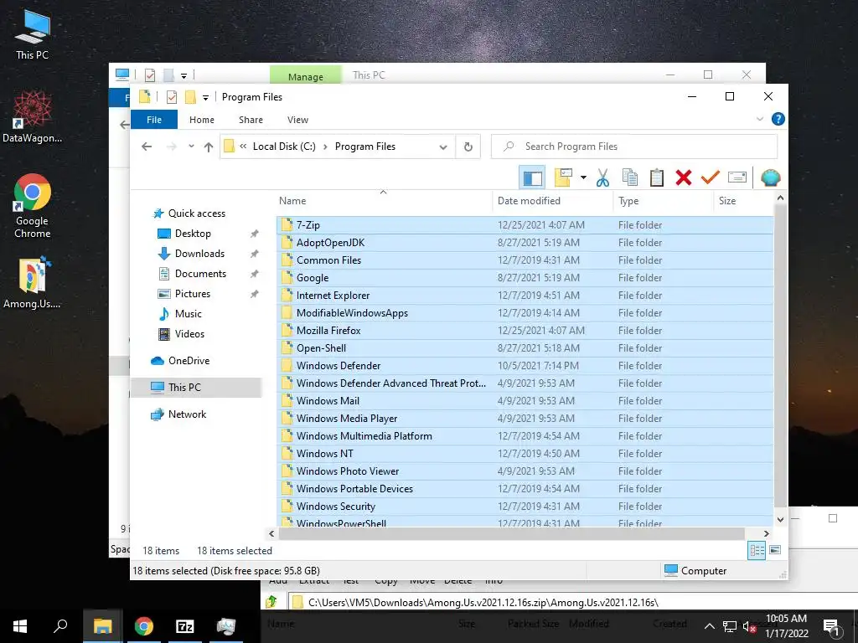The image size is (858, 643).
Task: Expand the ribbon with the chevron
Action: [759, 119]
